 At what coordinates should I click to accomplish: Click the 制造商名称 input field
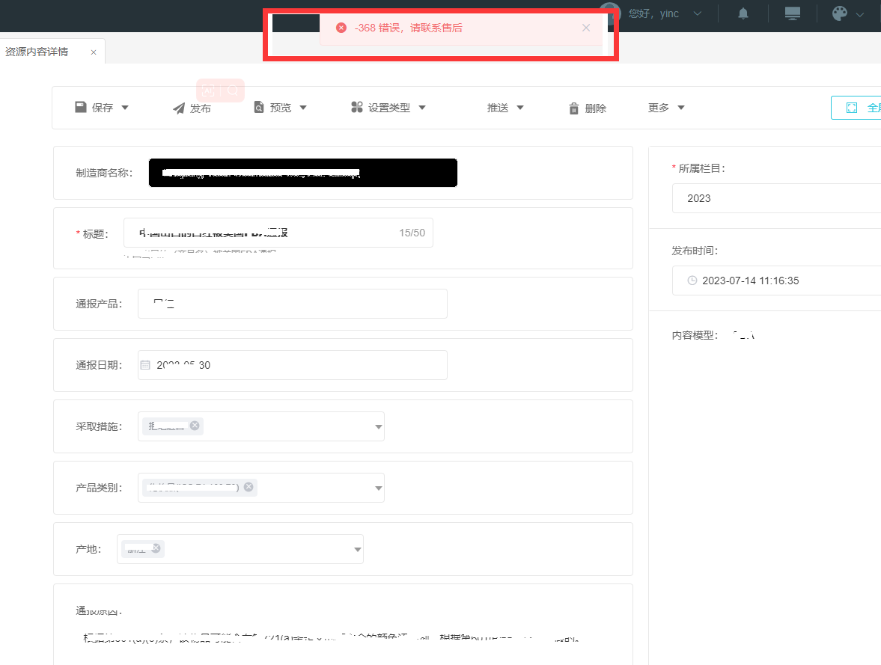[x=303, y=173]
